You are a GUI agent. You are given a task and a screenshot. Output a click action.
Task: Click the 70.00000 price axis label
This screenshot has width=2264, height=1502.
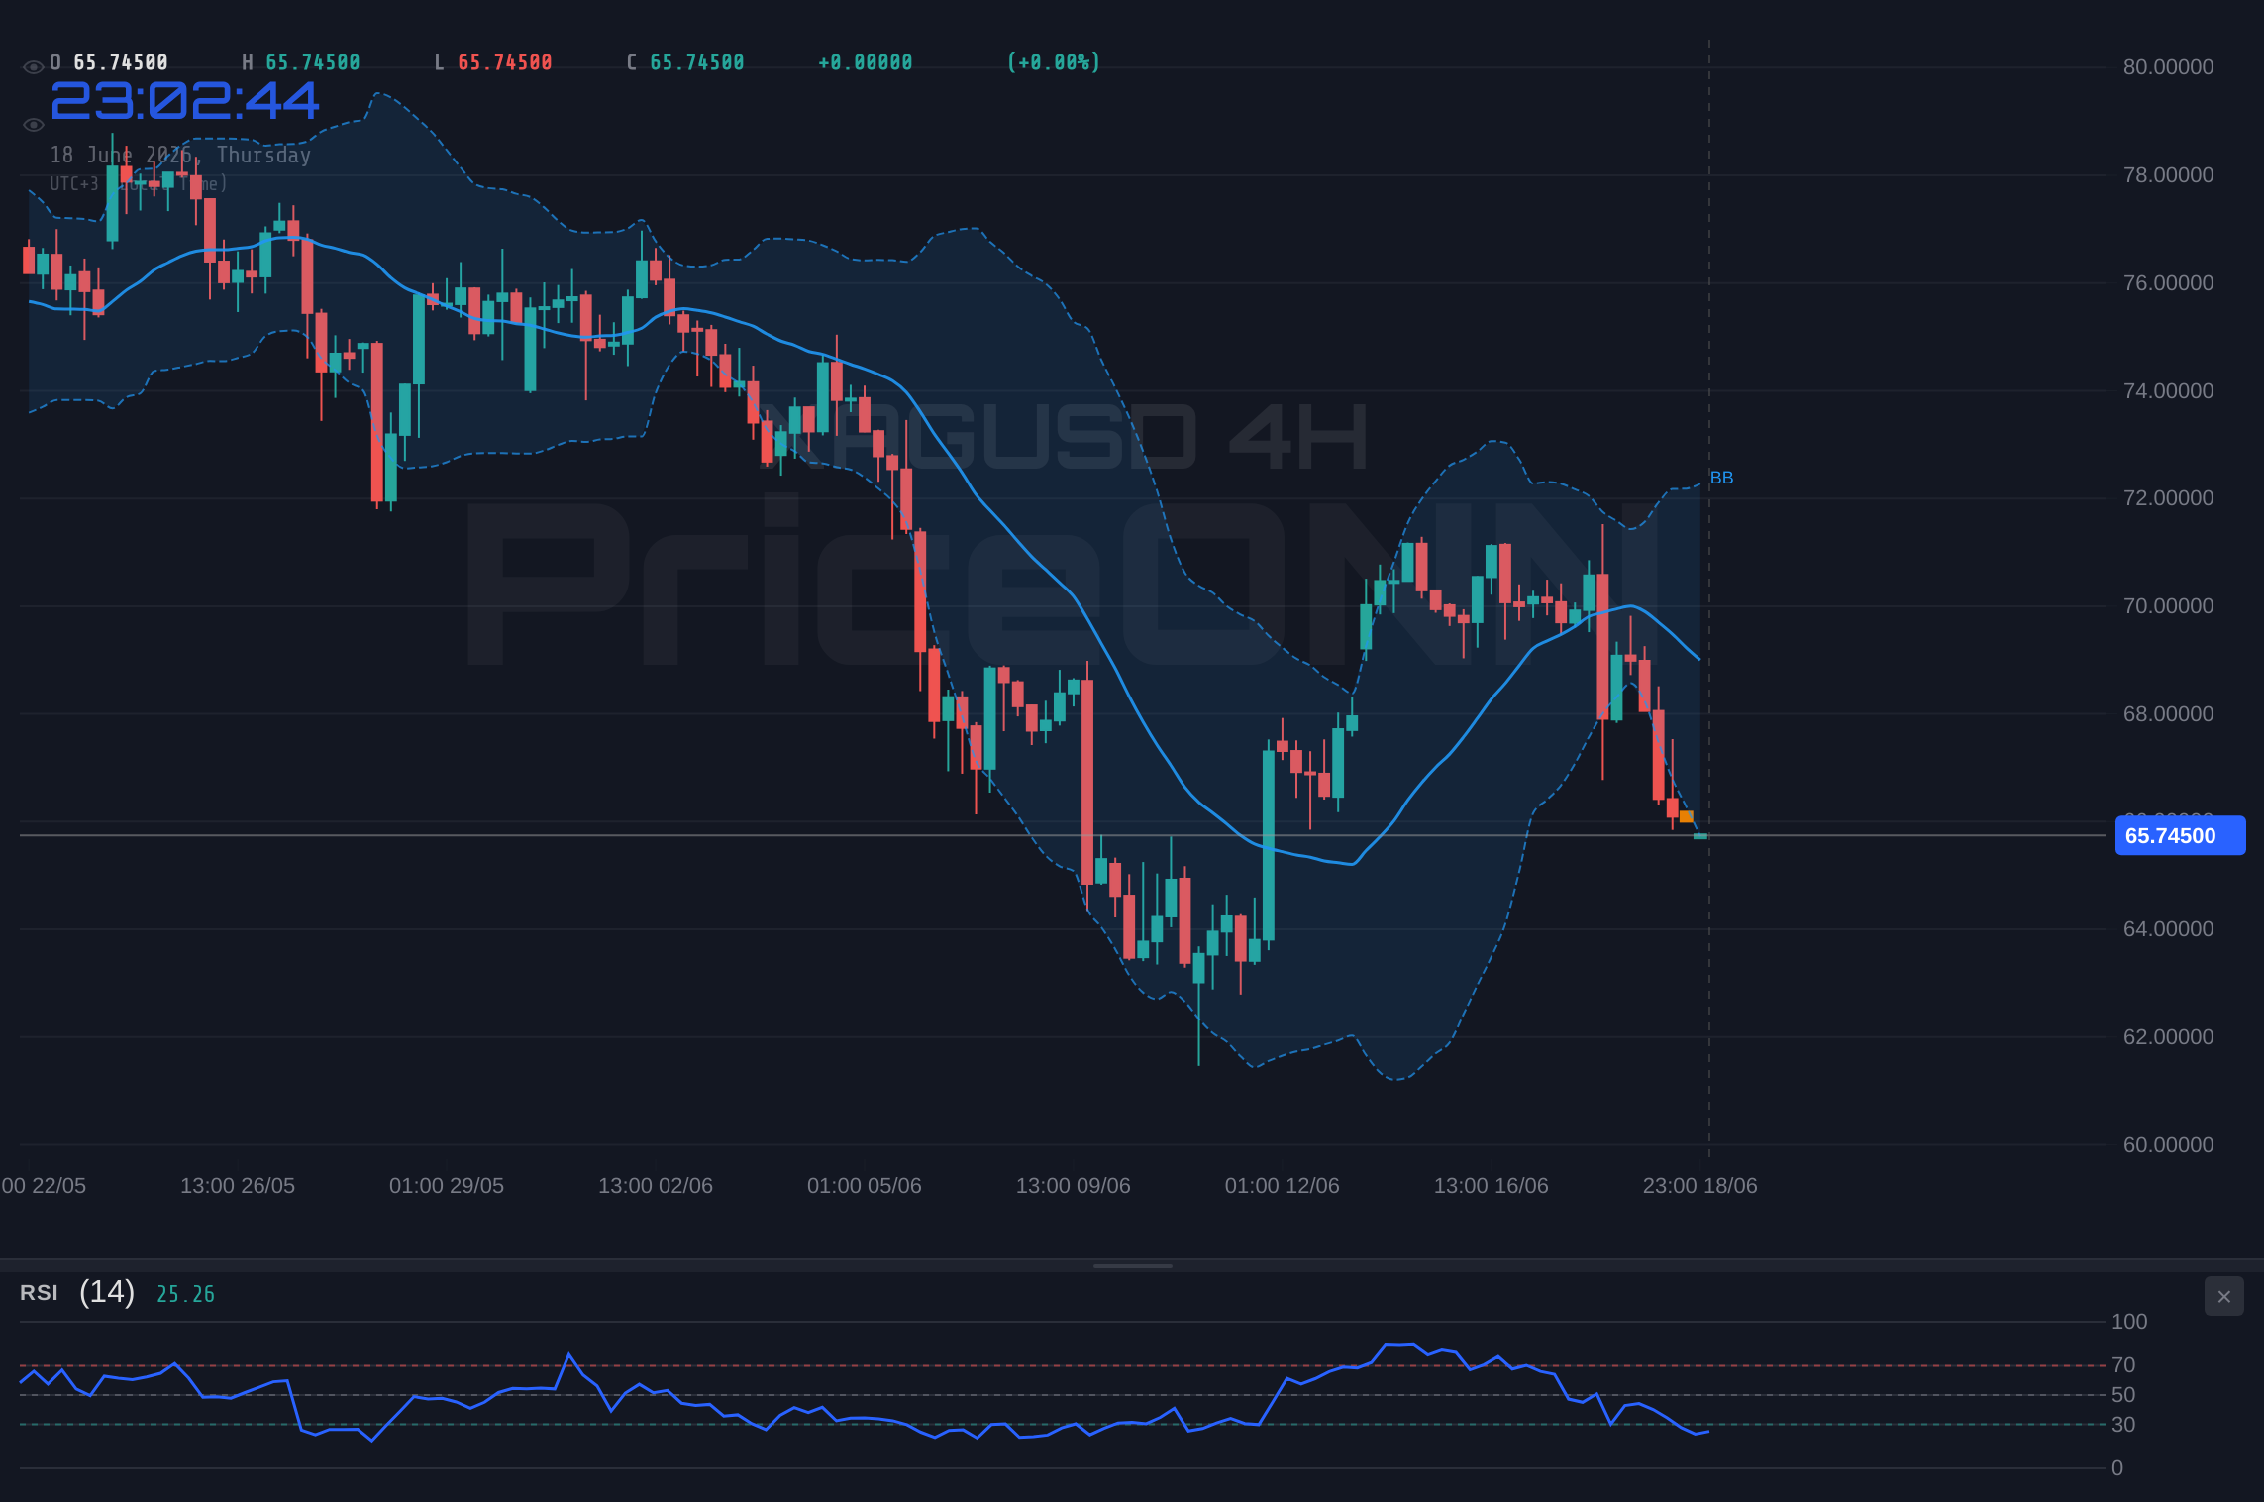point(2168,606)
